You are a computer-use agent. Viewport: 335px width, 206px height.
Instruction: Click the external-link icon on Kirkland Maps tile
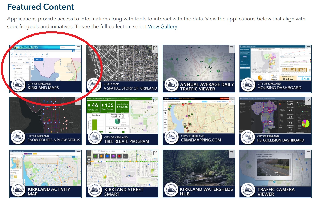(x=78, y=48)
